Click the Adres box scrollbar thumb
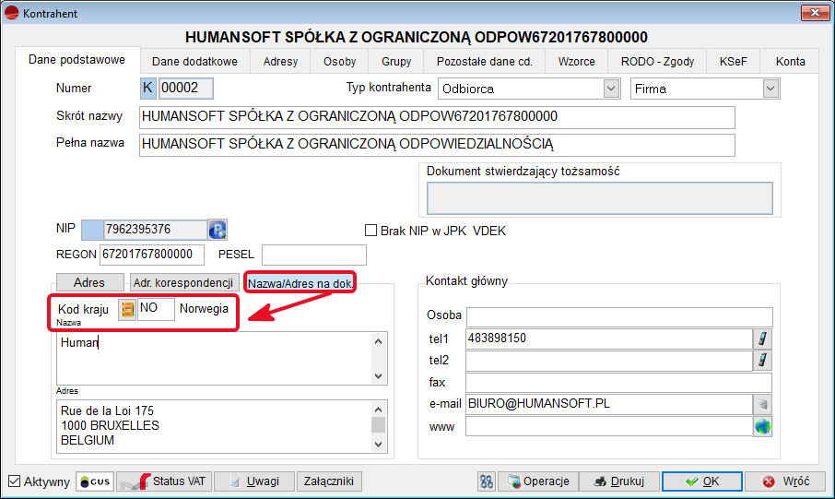The height and width of the screenshot is (499, 835). pos(379,425)
